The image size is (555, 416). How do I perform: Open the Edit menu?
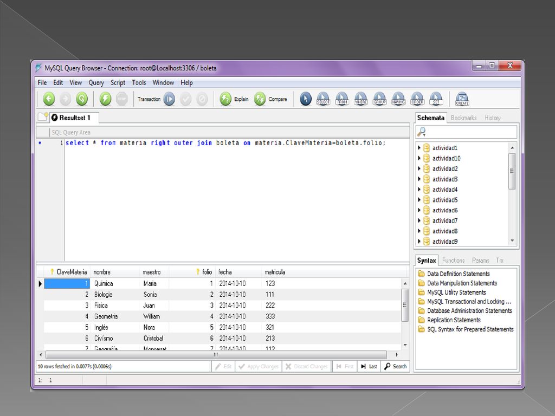click(x=58, y=82)
